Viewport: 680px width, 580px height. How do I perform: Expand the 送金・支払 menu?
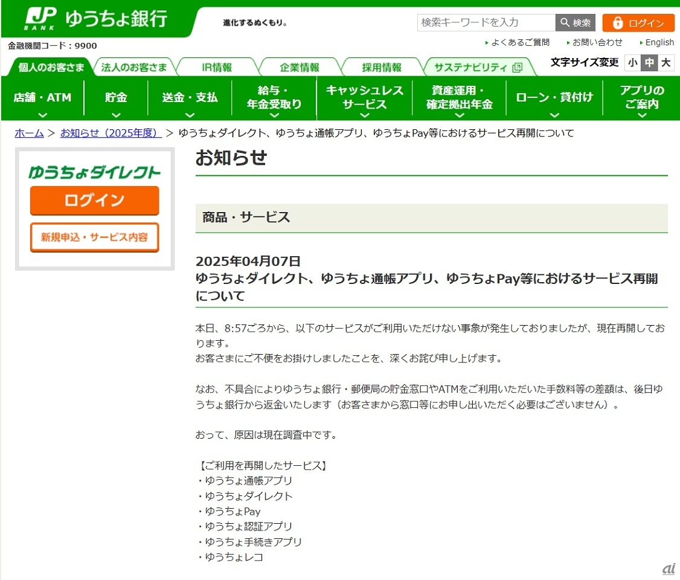pyautogui.click(x=190, y=98)
